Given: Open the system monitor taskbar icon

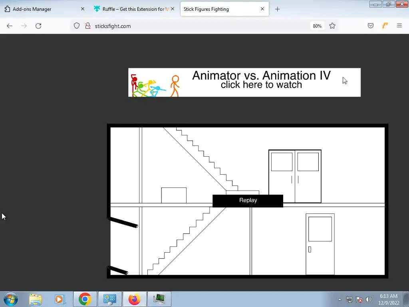Looking at the screenshot, I should [x=159, y=299].
